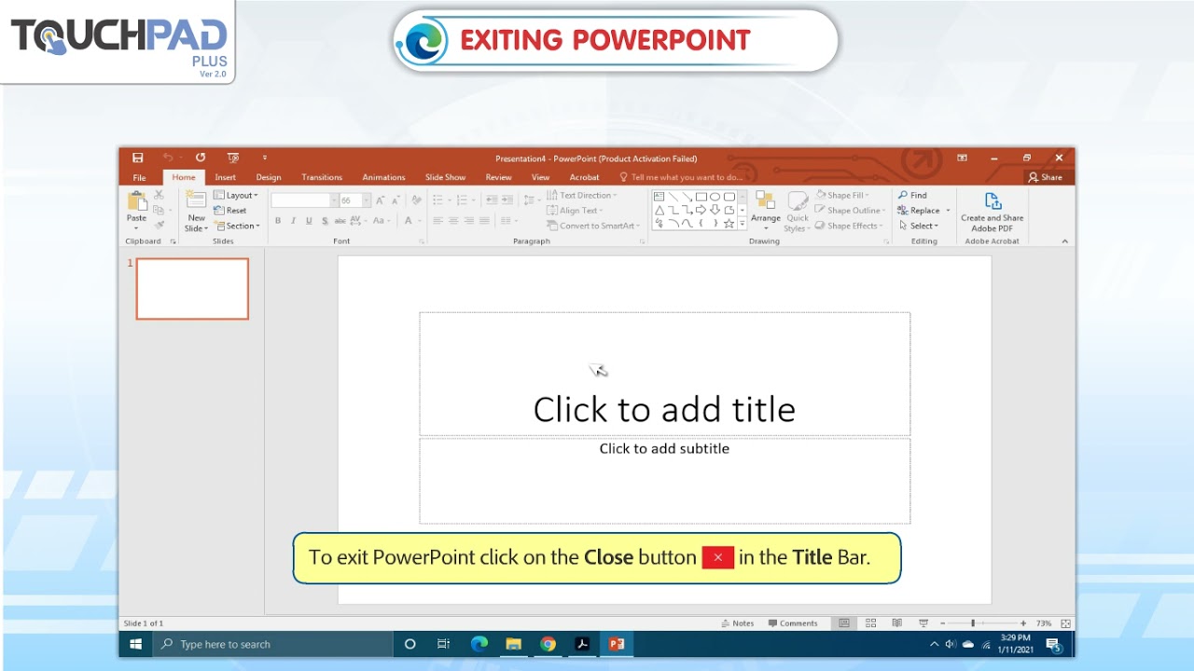Click the Tell me what you want search box
Viewport: 1194px width, 671px height.
682,177
